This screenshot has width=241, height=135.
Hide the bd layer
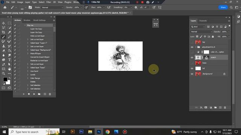(192, 68)
